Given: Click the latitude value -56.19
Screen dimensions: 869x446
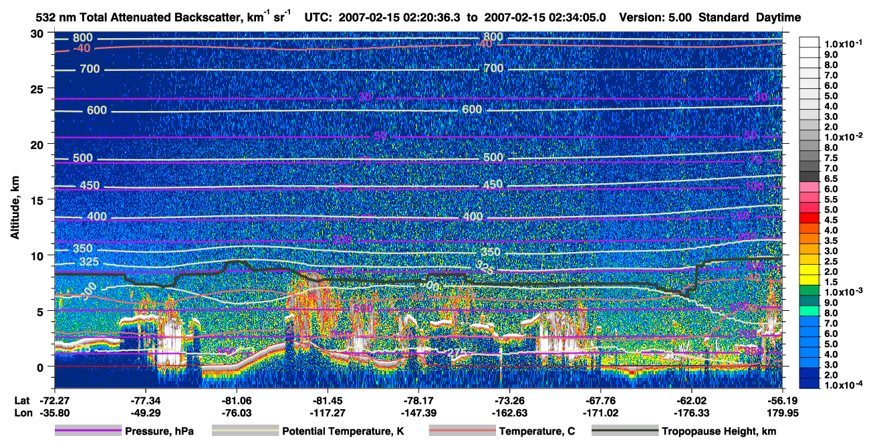Looking at the screenshot, I should click(x=783, y=400).
